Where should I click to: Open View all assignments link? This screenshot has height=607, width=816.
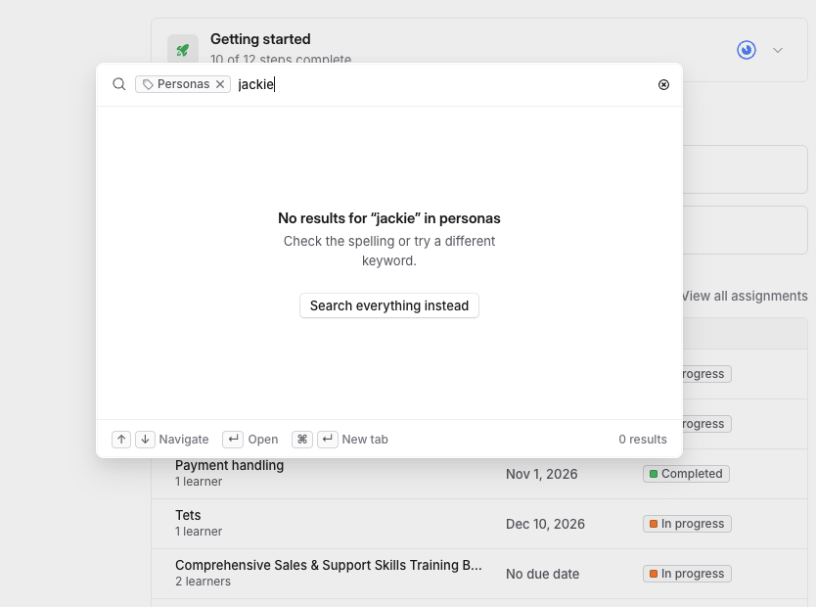(x=745, y=297)
